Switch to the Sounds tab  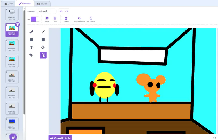click(42, 4)
